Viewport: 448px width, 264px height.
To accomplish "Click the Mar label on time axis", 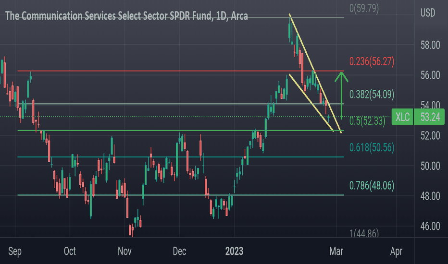I will tap(336, 251).
